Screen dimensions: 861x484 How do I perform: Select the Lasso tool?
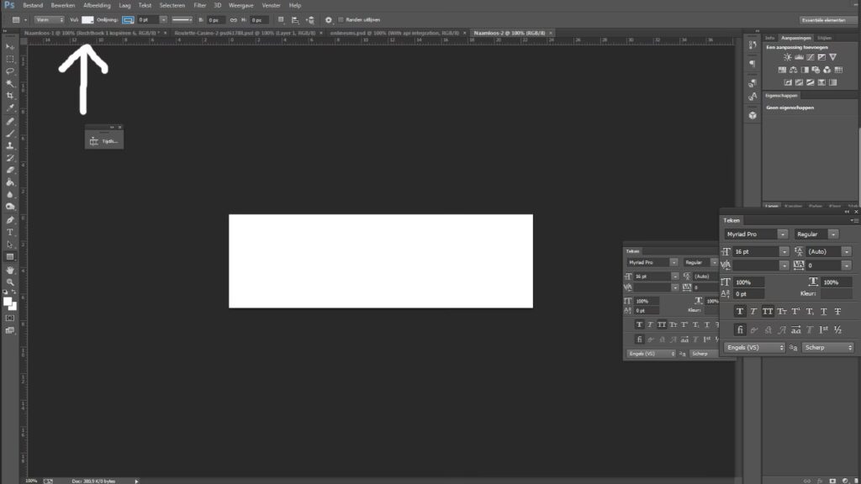click(x=10, y=71)
